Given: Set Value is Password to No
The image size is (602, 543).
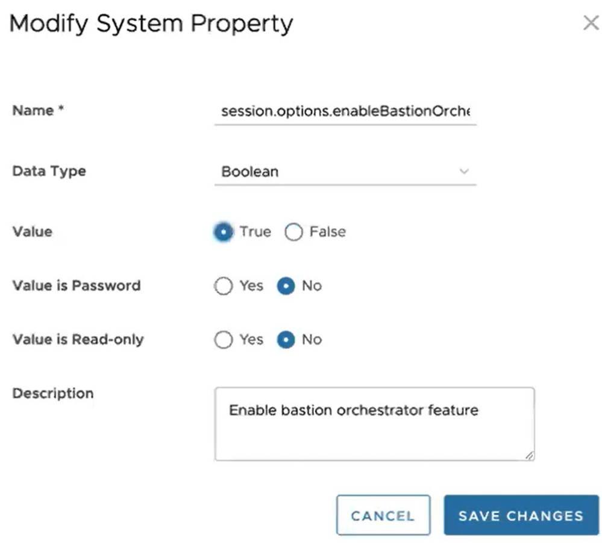Looking at the screenshot, I should click(285, 286).
